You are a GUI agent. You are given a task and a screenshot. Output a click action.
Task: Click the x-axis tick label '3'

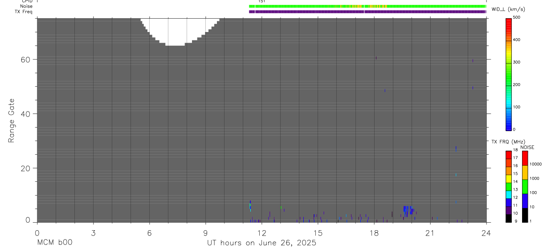pos(93,232)
